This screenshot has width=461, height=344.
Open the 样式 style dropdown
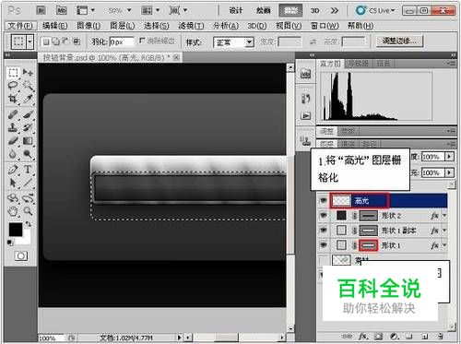[x=233, y=42]
